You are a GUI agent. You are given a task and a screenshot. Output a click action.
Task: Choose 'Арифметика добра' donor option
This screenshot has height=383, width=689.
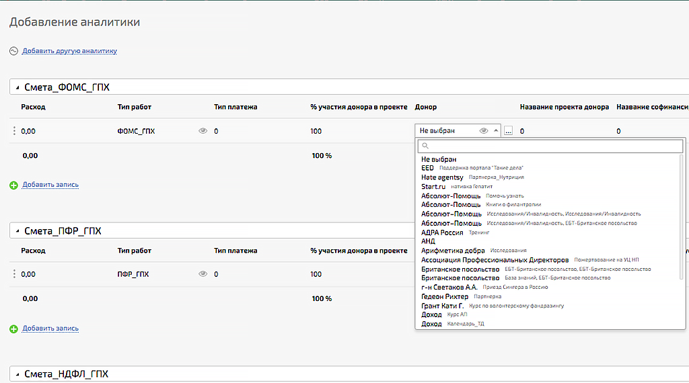tap(453, 251)
